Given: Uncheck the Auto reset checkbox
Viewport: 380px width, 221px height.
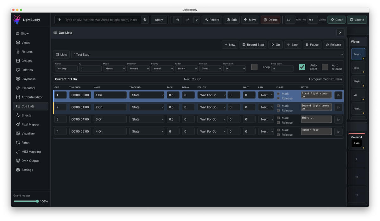Looking at the screenshot, I should [x=302, y=67].
